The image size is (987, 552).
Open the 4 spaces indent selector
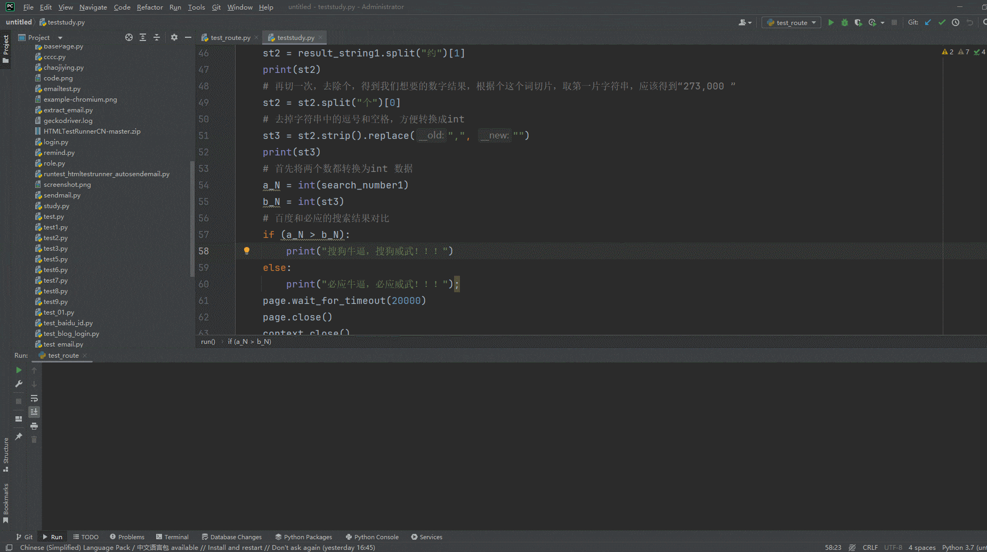pyautogui.click(x=922, y=547)
